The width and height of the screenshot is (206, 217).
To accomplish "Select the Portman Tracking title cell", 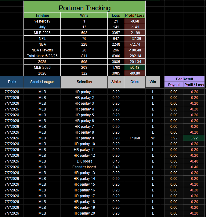I will point(85,7).
